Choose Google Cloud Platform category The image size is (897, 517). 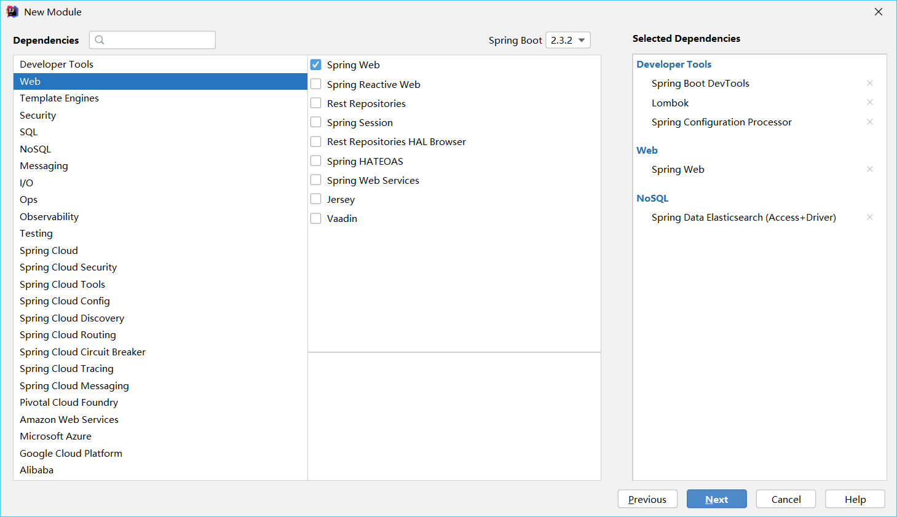click(x=160, y=453)
